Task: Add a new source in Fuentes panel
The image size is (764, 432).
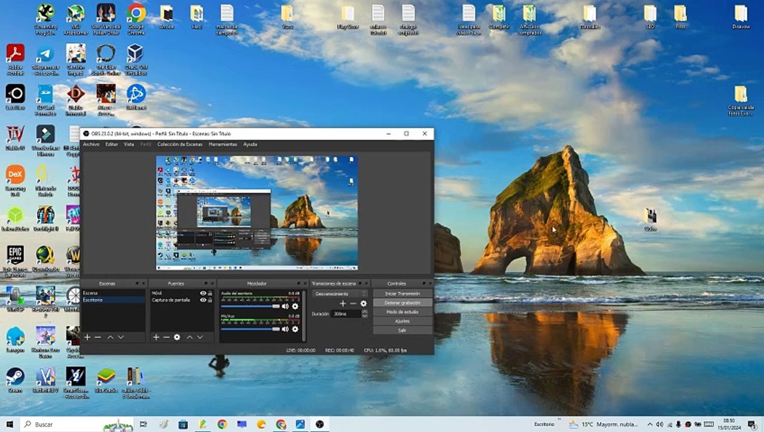Action: click(x=156, y=337)
